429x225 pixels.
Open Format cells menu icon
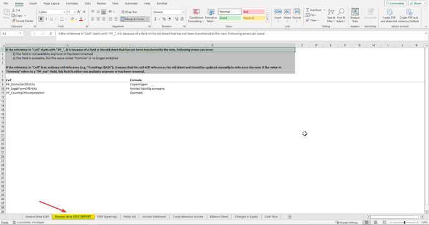297,12
